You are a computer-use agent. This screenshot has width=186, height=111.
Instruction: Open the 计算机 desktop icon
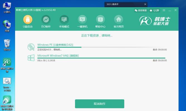pyautogui.click(x=7, y=7)
